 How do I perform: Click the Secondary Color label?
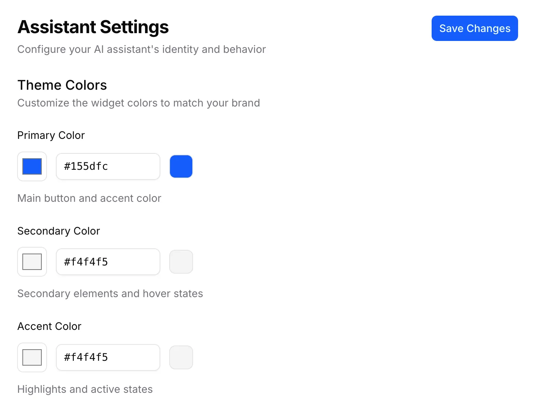[x=59, y=231]
